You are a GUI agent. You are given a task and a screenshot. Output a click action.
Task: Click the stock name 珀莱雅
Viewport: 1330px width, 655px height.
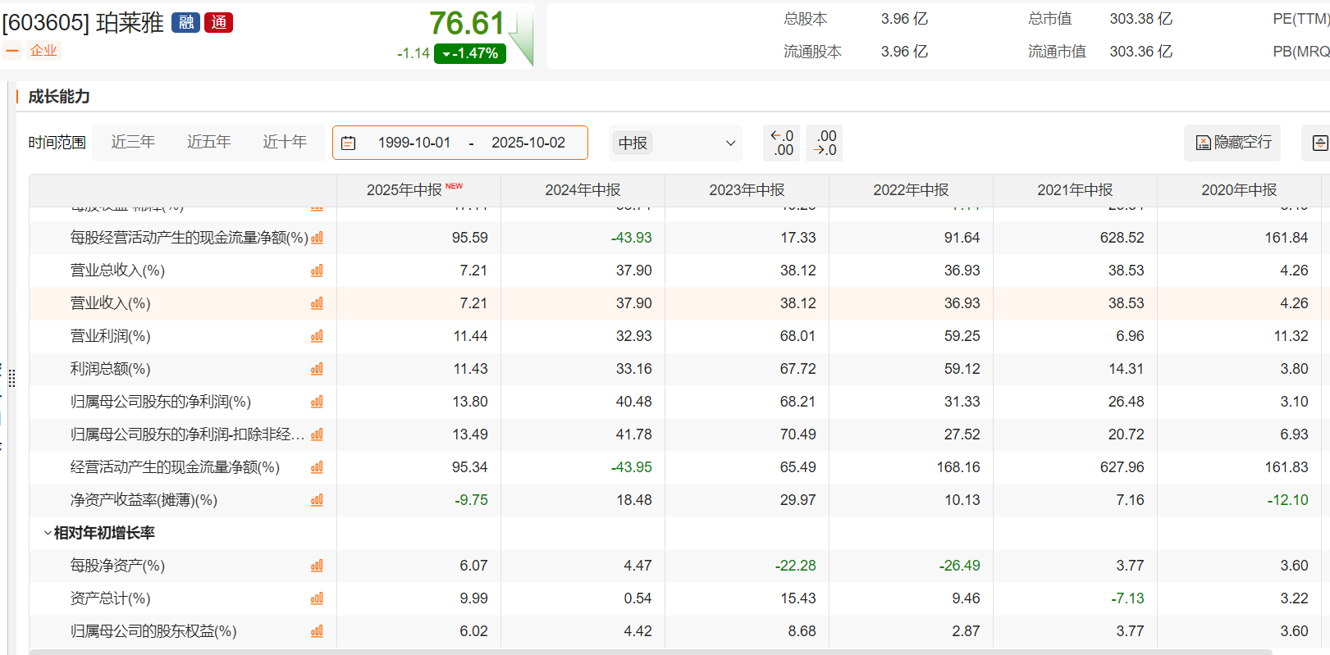pyautogui.click(x=130, y=23)
